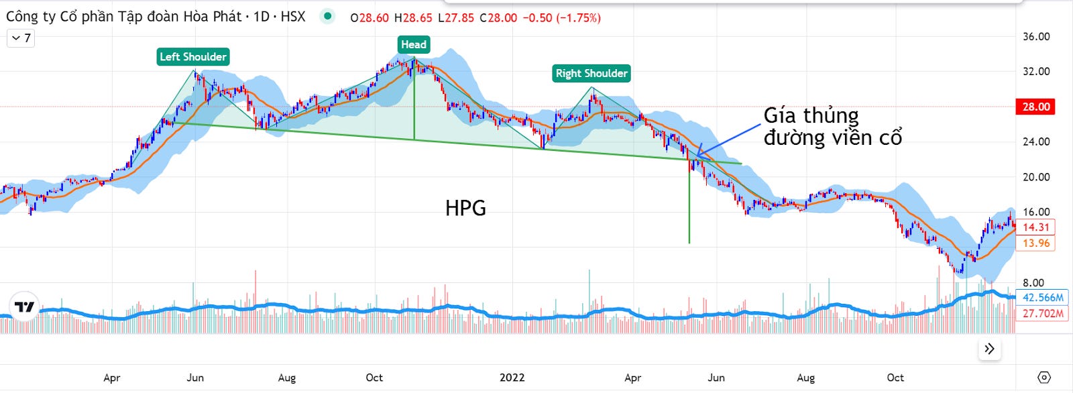Click the first Apr label on time axis

(112, 378)
